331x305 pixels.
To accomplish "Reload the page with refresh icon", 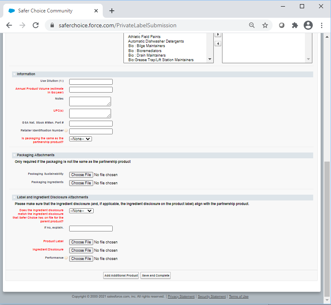I will [36, 25].
